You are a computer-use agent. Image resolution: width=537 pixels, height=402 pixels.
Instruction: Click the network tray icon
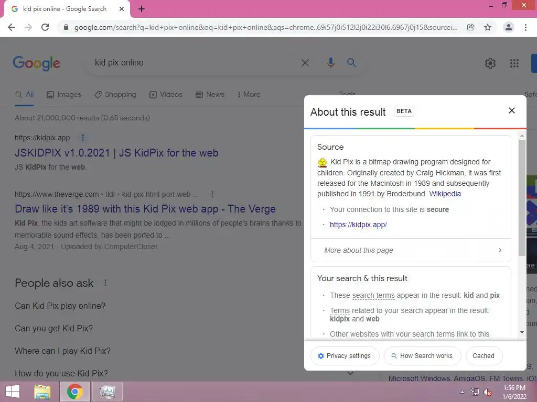point(475,392)
